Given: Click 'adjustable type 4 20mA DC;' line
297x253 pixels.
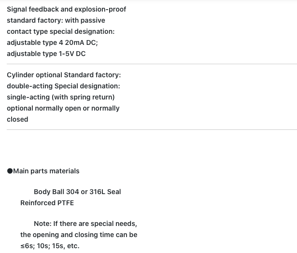Looking at the screenshot, I should pyautogui.click(x=53, y=42).
